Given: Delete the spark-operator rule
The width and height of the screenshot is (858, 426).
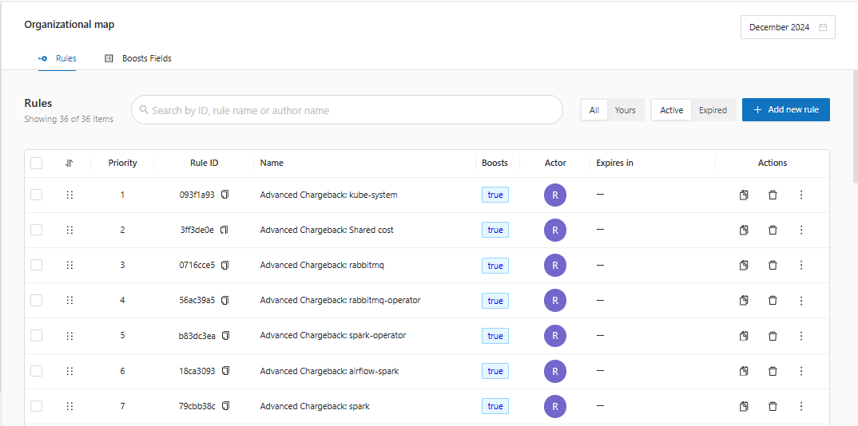Looking at the screenshot, I should point(773,336).
